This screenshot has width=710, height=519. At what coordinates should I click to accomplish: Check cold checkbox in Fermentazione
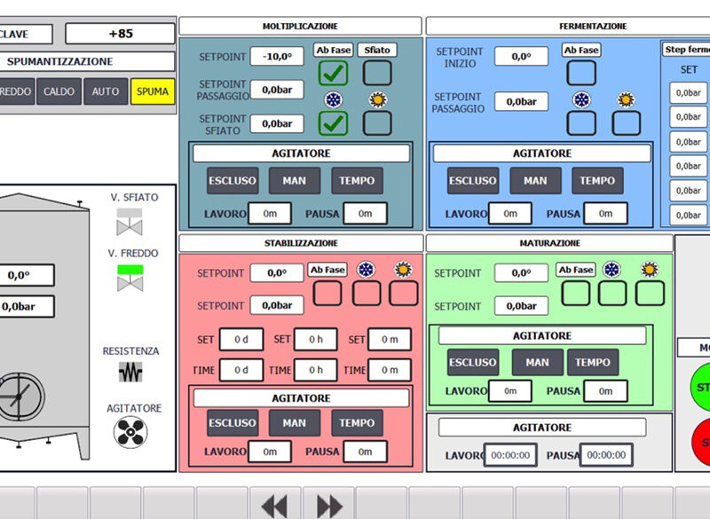(x=581, y=123)
